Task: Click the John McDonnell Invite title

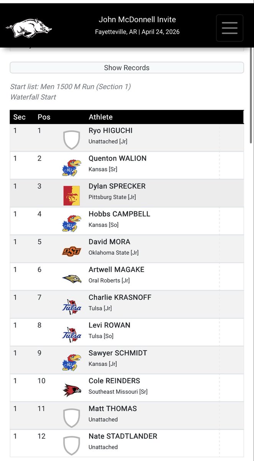Action: [x=137, y=19]
